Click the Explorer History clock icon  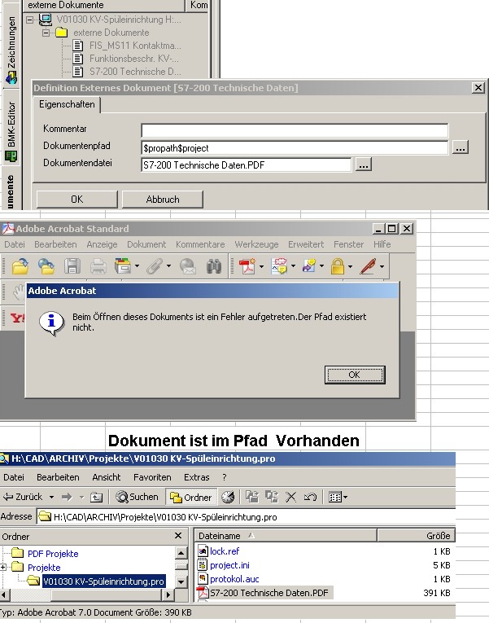(228, 497)
